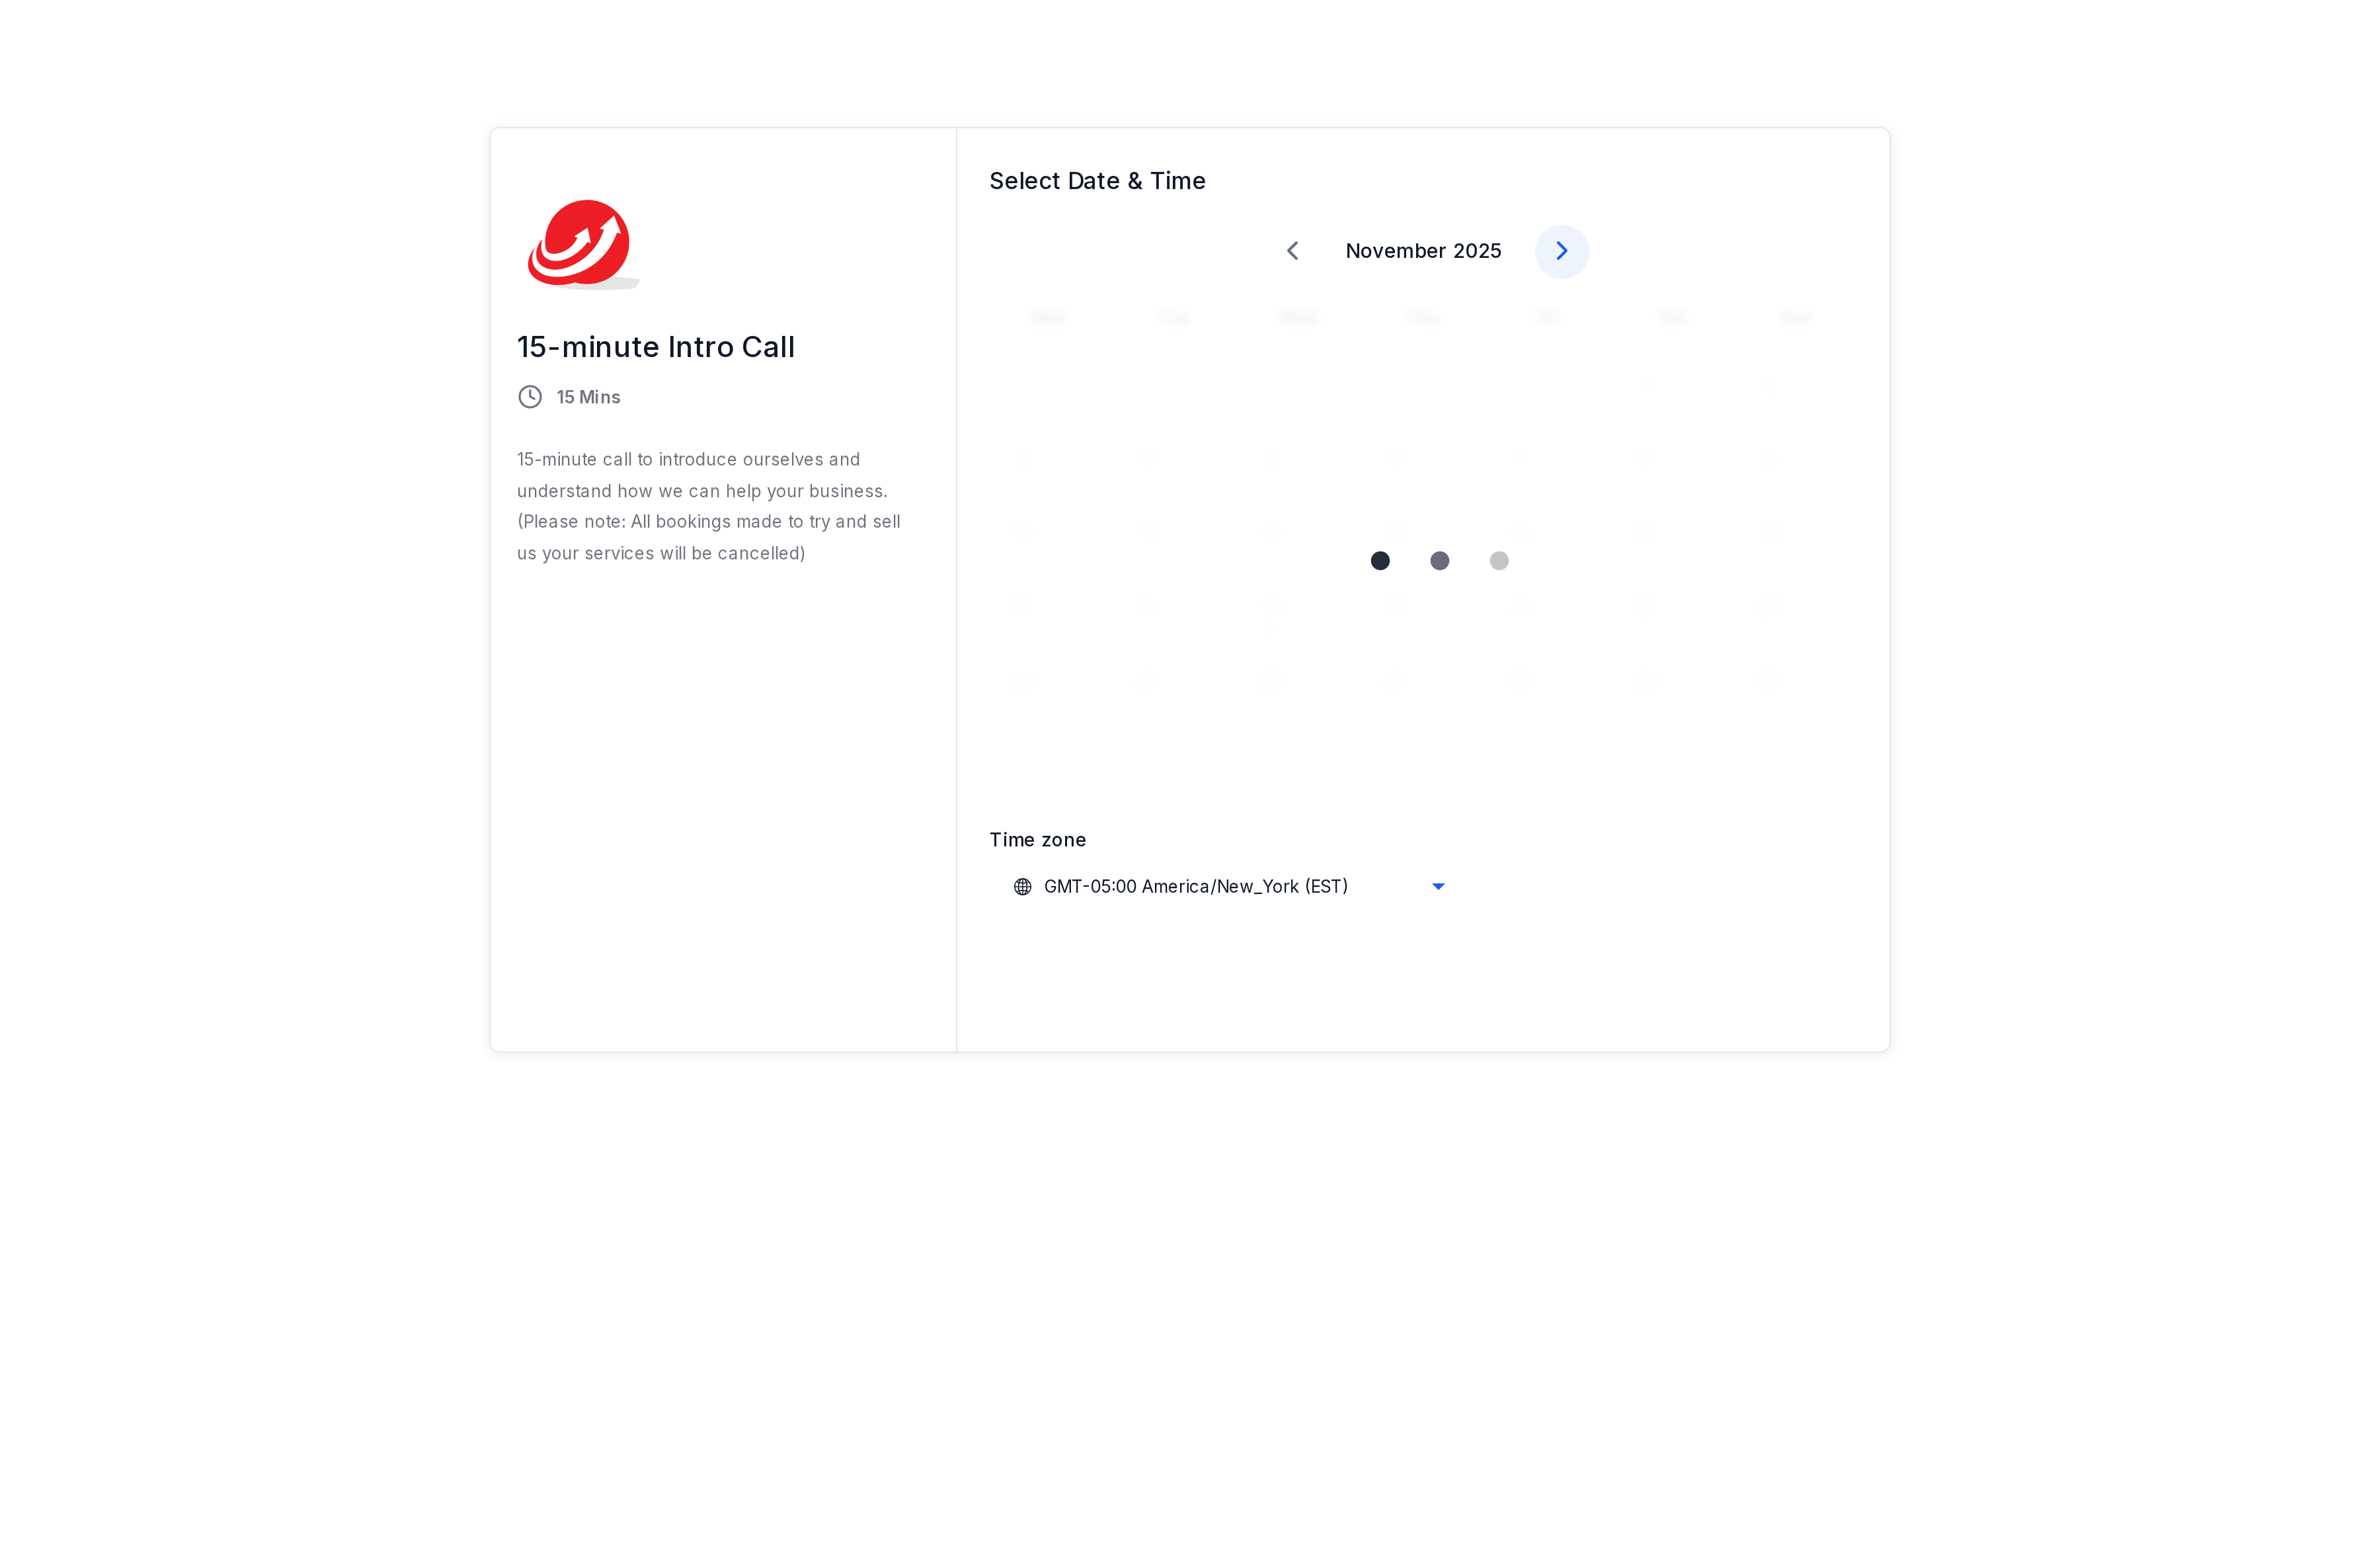Click the red company logo
Viewport: 2380px width, 1546px height.
(x=583, y=244)
